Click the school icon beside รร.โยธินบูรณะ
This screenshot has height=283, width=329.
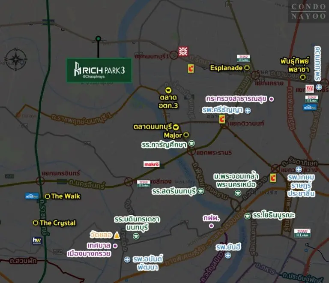247,216
